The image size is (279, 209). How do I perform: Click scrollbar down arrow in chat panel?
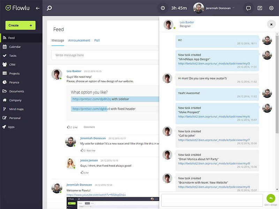[277, 189]
